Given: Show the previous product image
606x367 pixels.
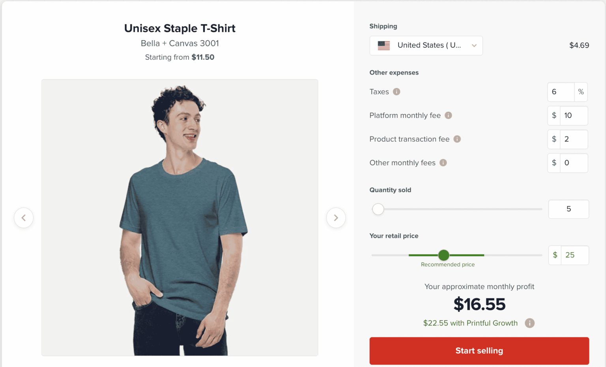Looking at the screenshot, I should 24,218.
